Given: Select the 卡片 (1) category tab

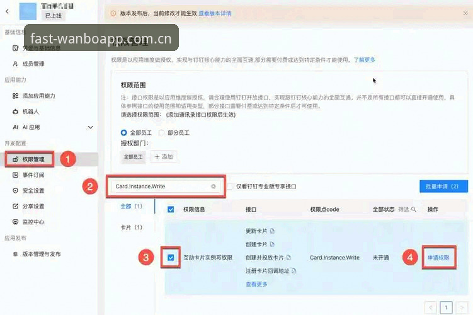Looking at the screenshot, I should coord(131,227).
